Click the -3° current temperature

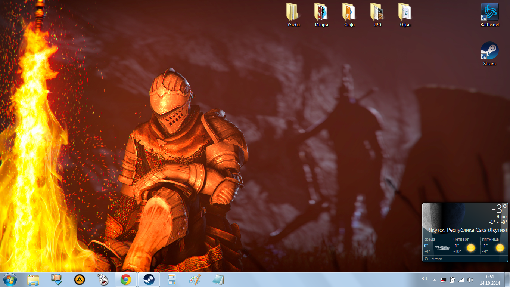pyautogui.click(x=499, y=209)
